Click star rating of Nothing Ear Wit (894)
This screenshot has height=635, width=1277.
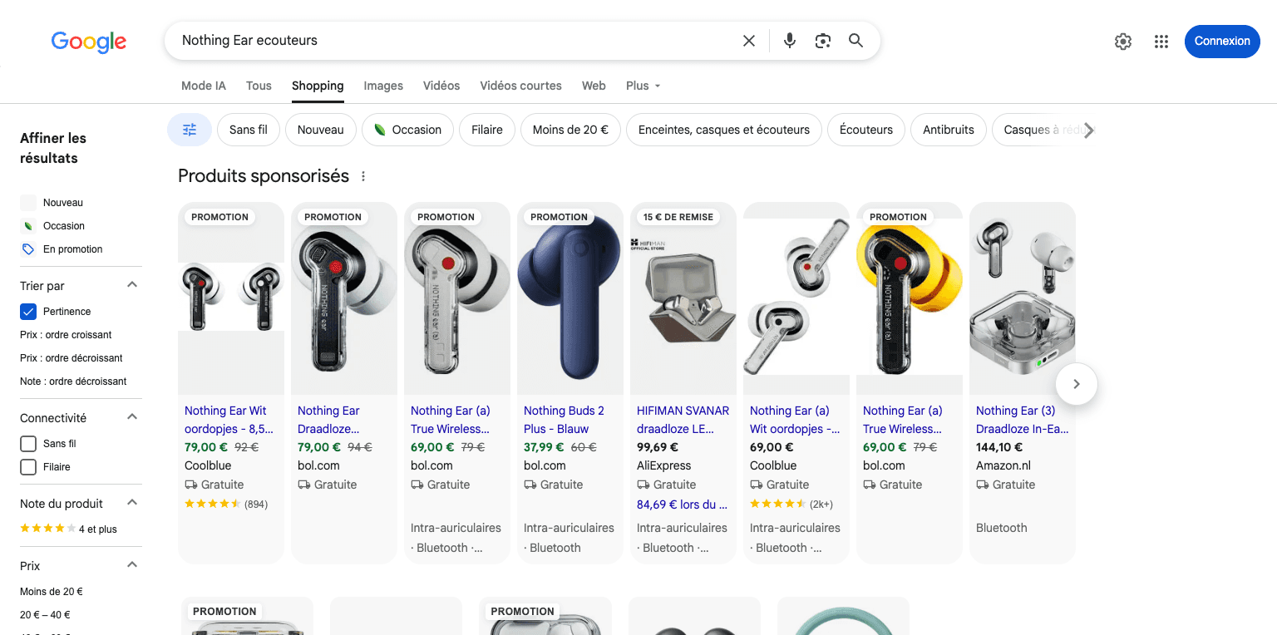coord(212,504)
